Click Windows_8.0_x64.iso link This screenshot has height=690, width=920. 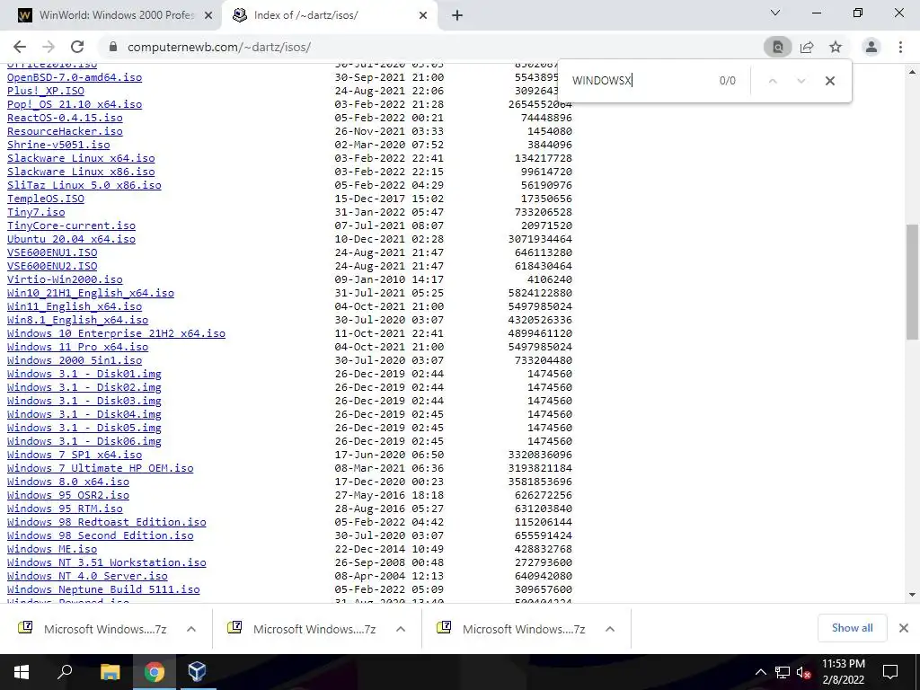tap(68, 482)
